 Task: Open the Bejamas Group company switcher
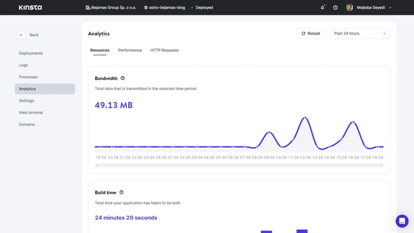pyautogui.click(x=111, y=7)
